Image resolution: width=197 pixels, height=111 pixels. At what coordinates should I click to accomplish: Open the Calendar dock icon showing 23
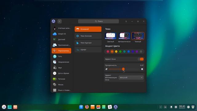[110, 107]
